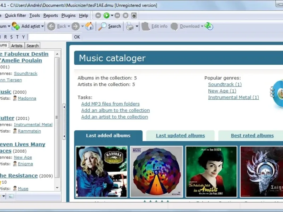Click the previous track playback button

tap(98, 16)
